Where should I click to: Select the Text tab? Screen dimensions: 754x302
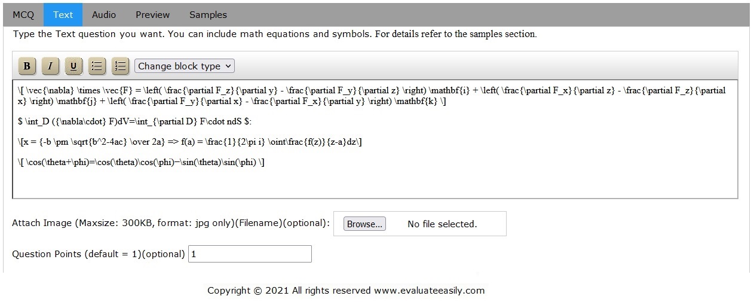[x=63, y=14]
